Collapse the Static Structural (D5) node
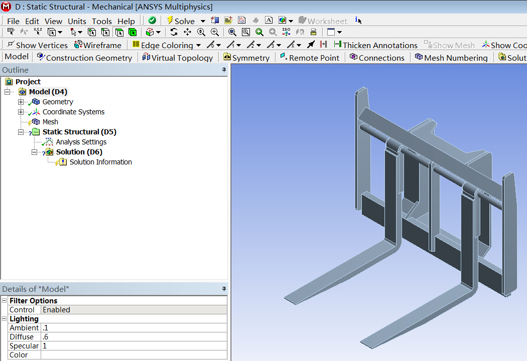The image size is (527, 361). click(x=21, y=132)
